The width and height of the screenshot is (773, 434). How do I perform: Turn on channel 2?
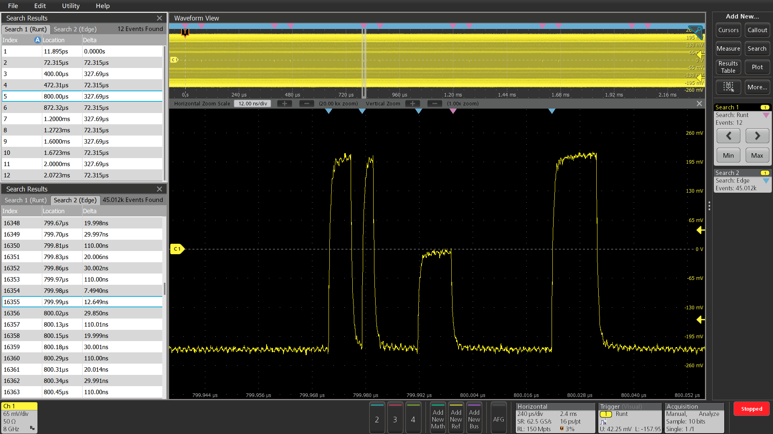377,418
